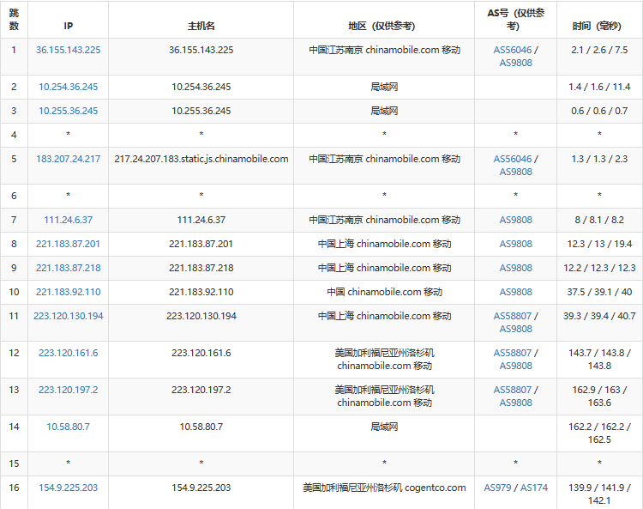Open IP link 154.9.225.203
The height and width of the screenshot is (509, 643).
click(x=68, y=488)
